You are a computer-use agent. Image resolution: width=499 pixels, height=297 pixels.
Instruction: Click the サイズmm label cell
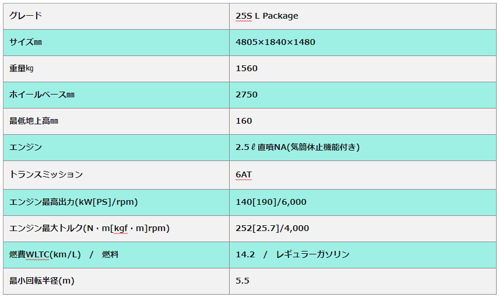(x=26, y=42)
